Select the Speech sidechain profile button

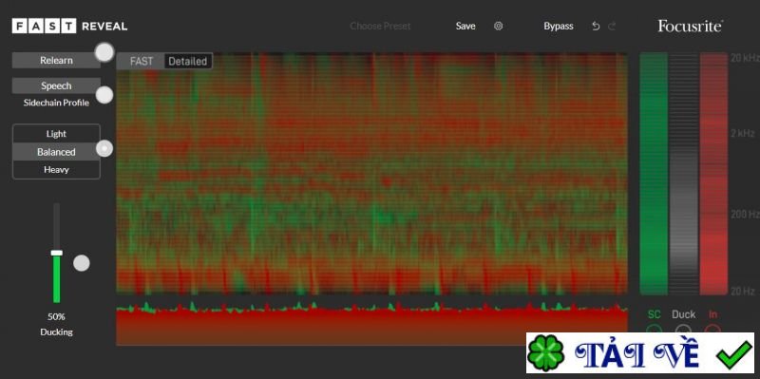56,85
